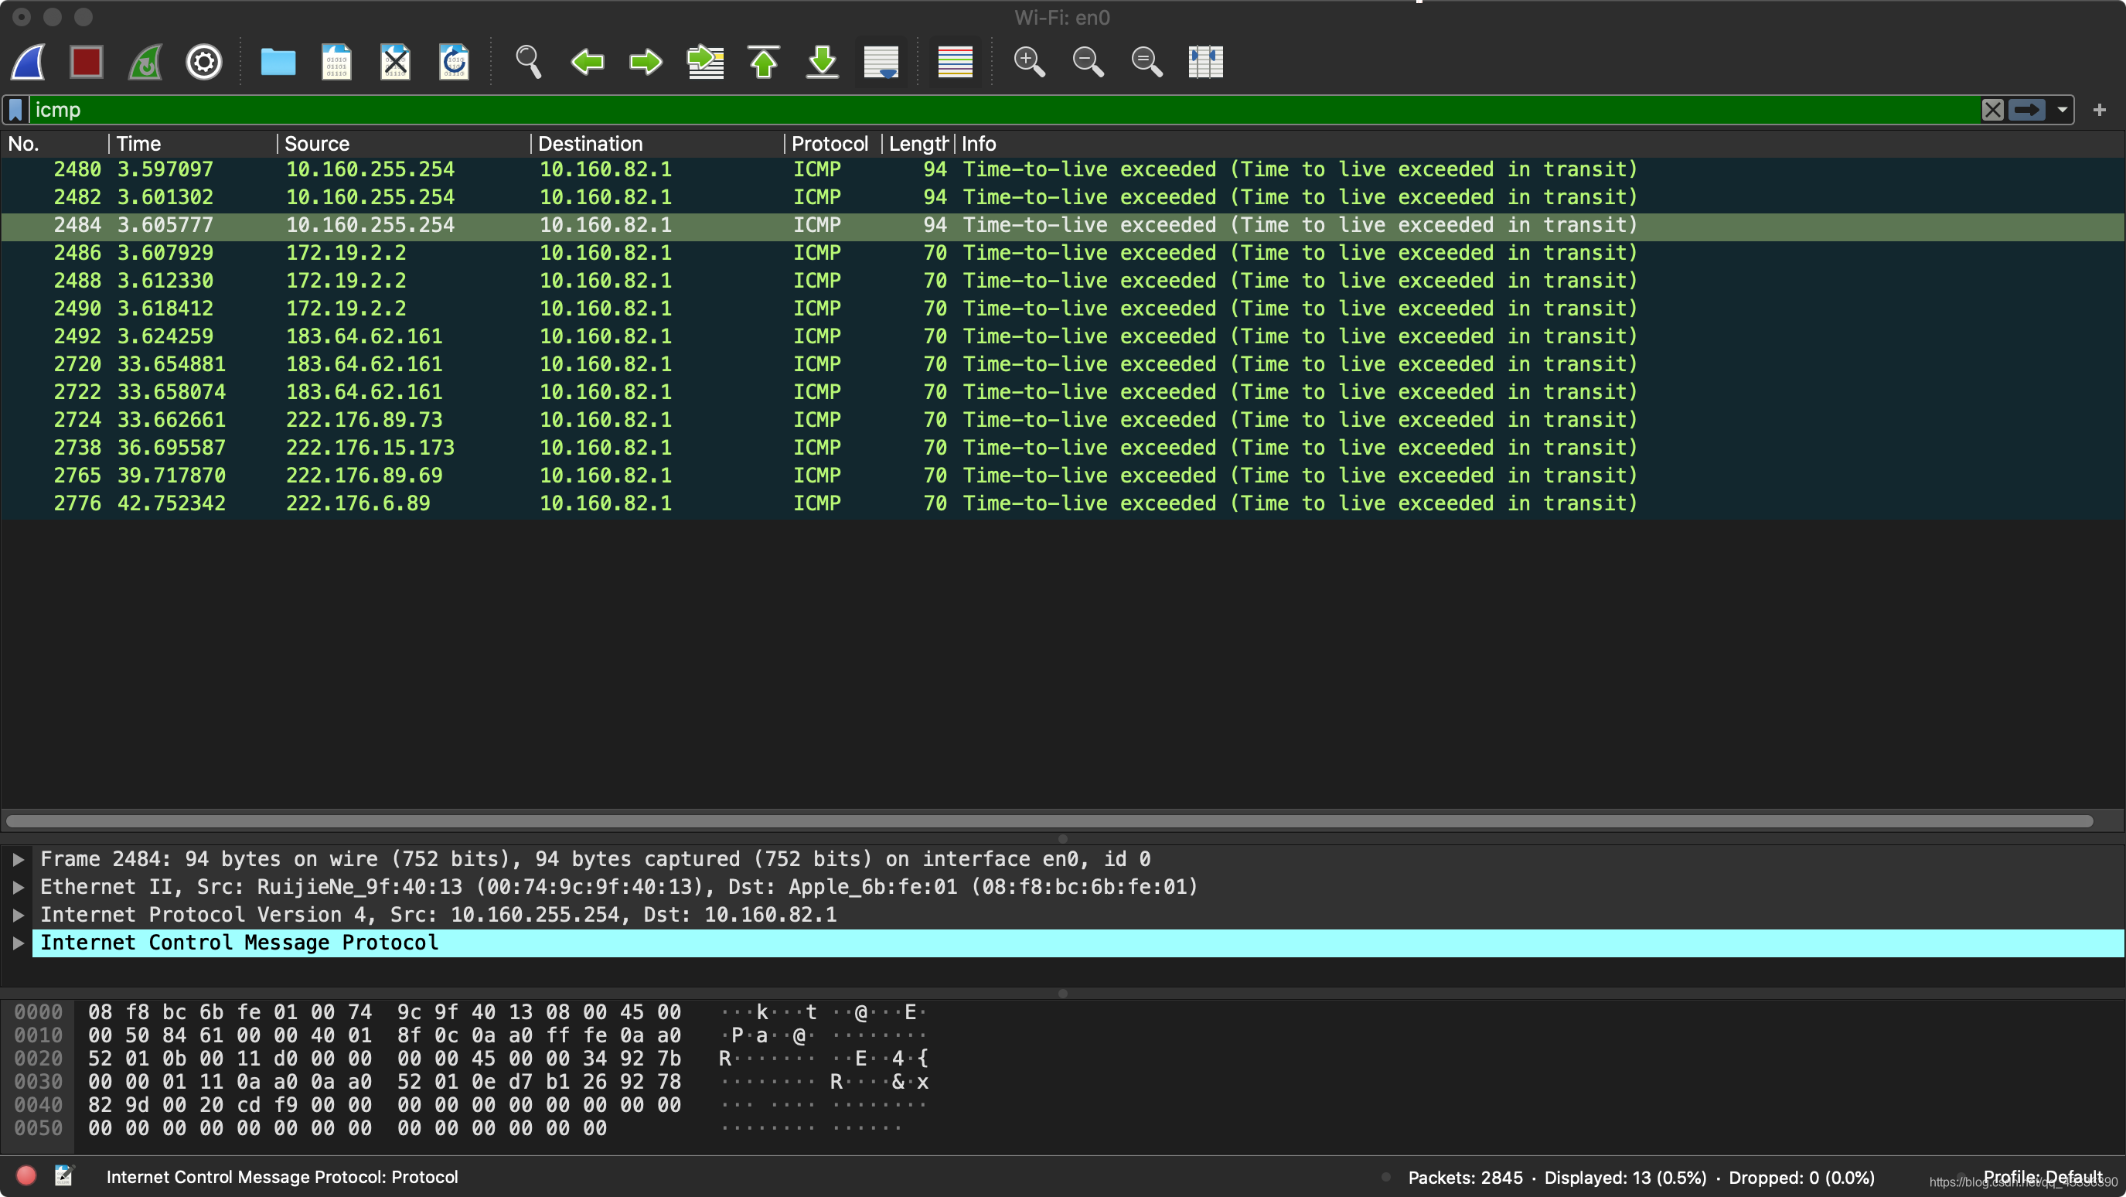Click the red expert information indicator
Screen dimensions: 2126x1197
pos(26,1175)
